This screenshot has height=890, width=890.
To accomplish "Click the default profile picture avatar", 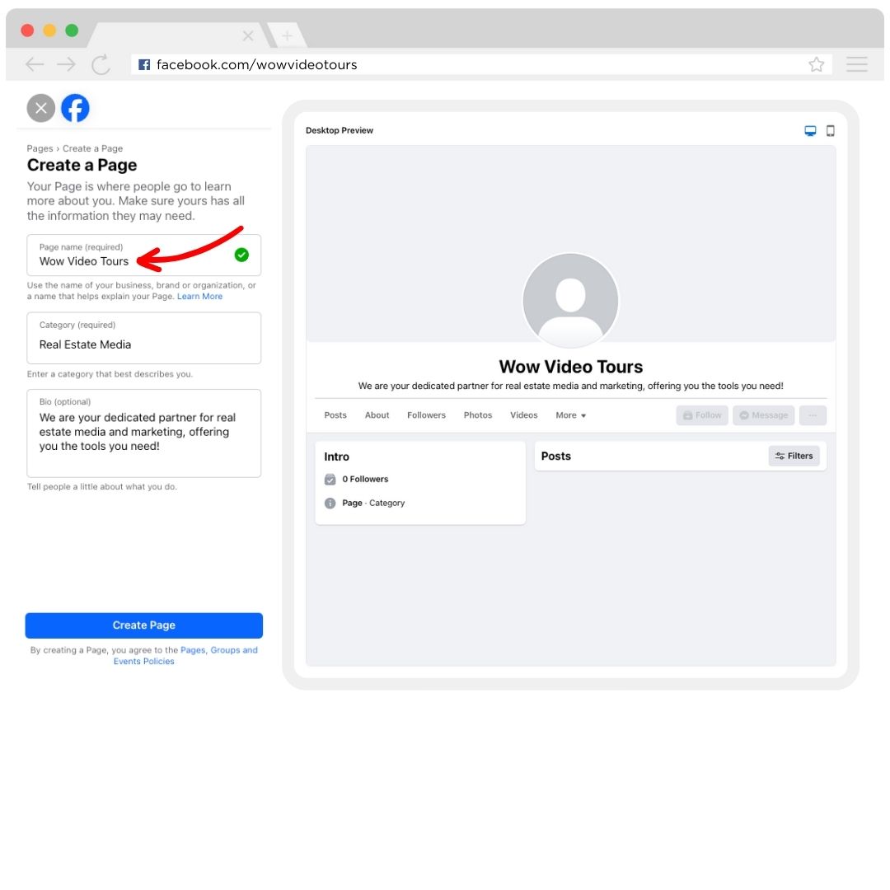I will tap(570, 300).
